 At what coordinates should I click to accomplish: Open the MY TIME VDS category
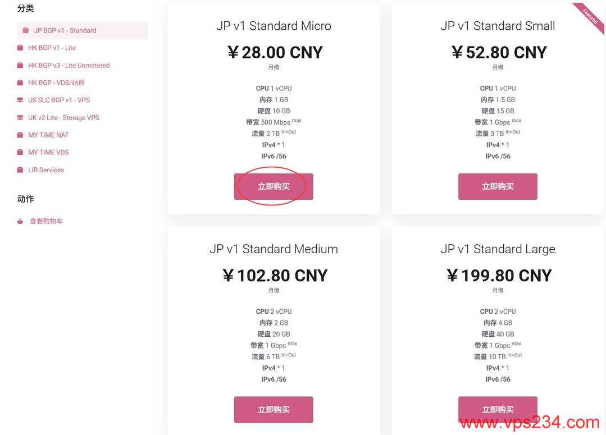(48, 152)
